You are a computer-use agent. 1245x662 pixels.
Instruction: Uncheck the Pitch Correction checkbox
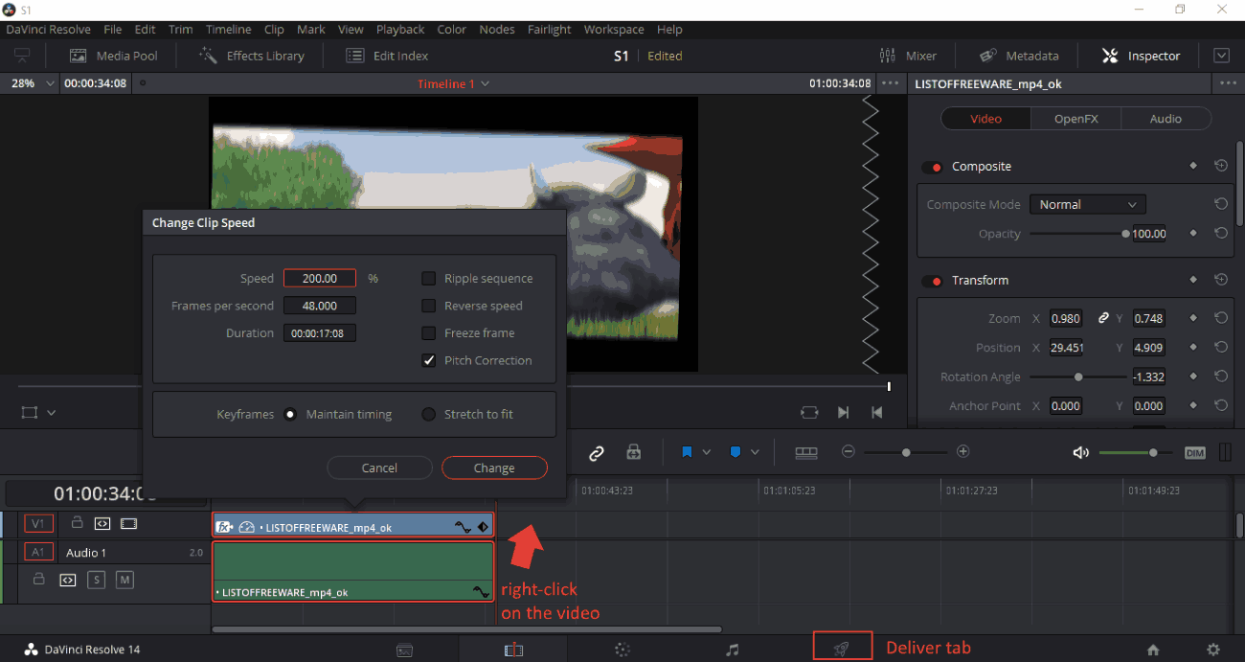click(x=428, y=360)
